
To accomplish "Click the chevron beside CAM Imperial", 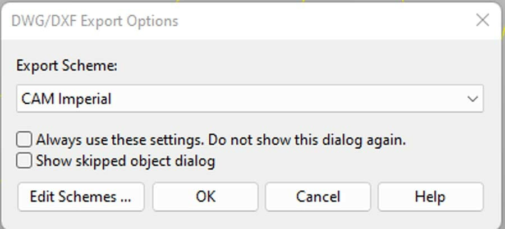I will pos(472,99).
